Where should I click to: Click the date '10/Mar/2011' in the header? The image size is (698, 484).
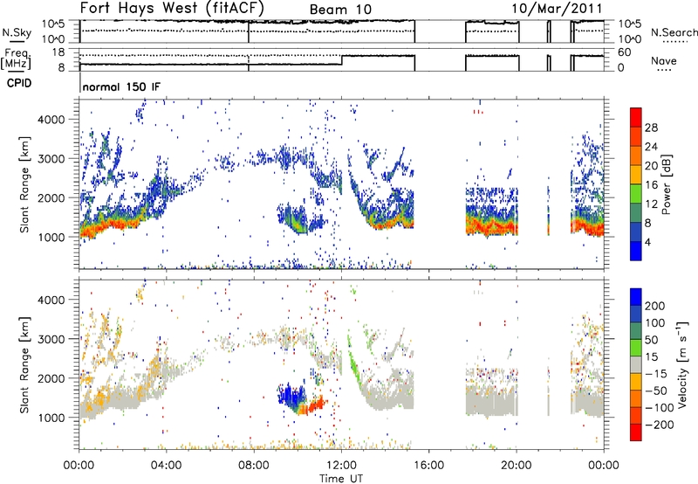(x=557, y=9)
